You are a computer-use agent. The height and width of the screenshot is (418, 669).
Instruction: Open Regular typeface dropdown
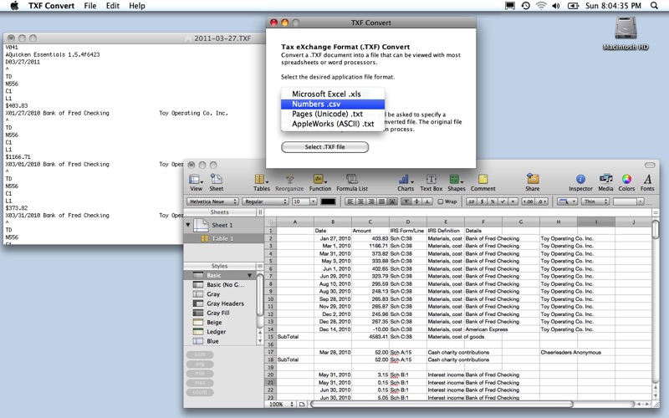pos(265,201)
